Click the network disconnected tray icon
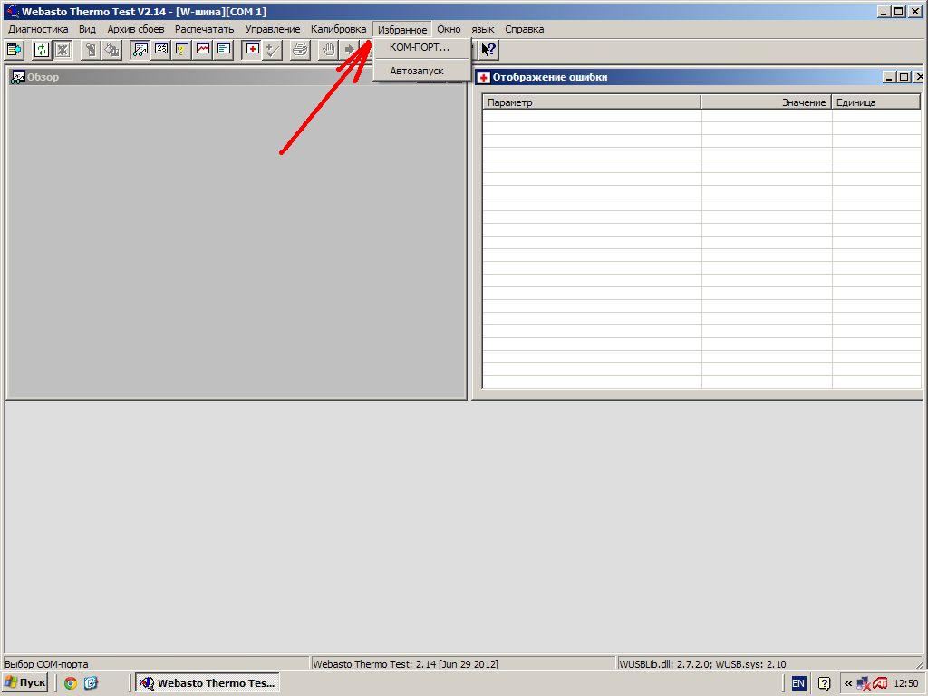928x696 pixels. [864, 683]
